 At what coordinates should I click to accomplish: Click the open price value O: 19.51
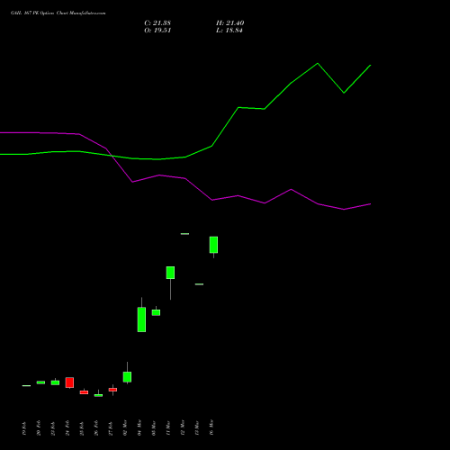(x=157, y=31)
